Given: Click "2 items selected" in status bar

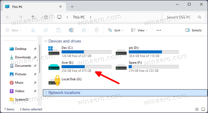Looking at the screenshot, I should pos(31,109).
